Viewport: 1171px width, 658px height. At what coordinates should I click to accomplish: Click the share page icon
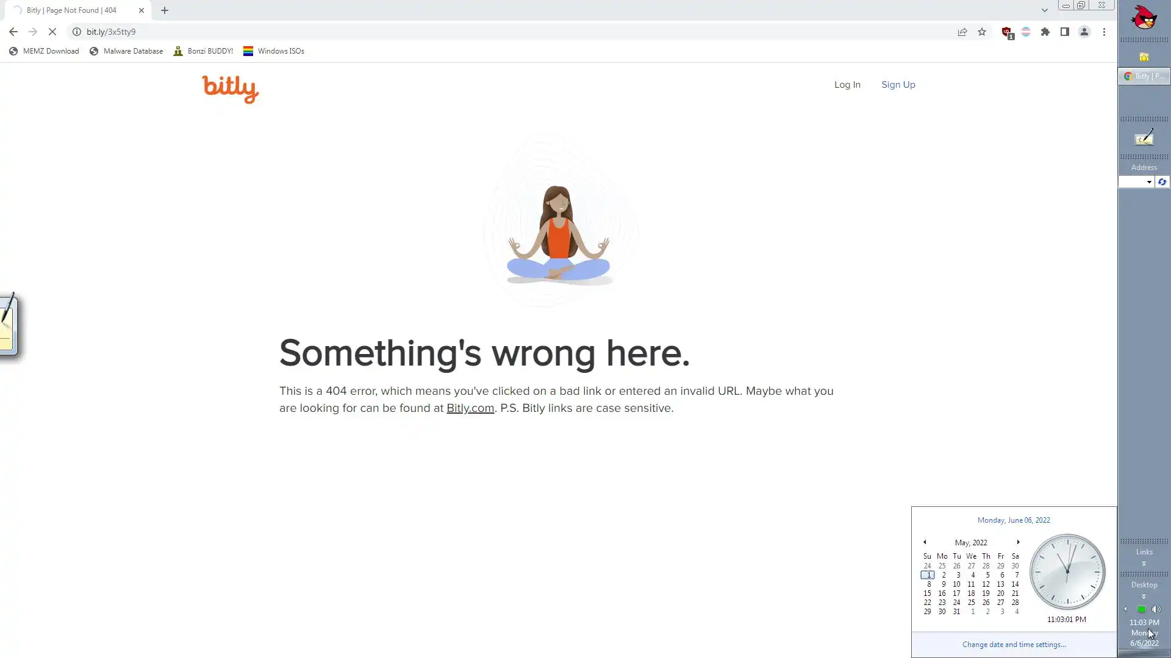(x=962, y=32)
